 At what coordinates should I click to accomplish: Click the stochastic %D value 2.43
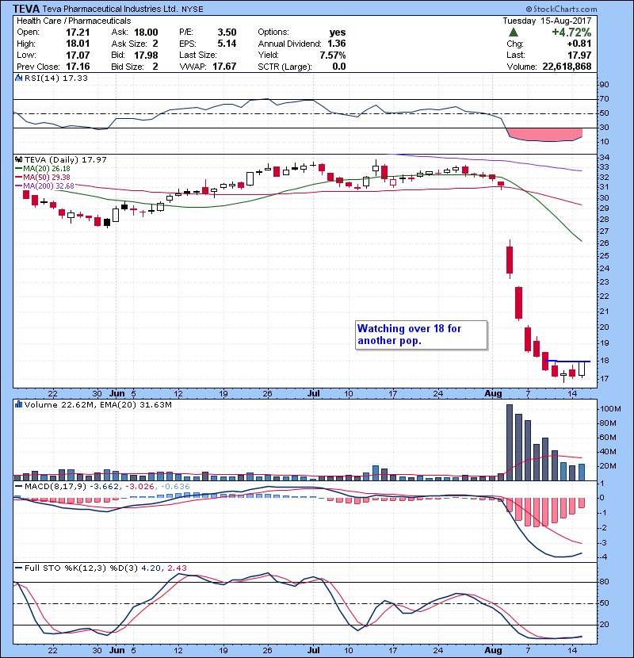point(177,568)
